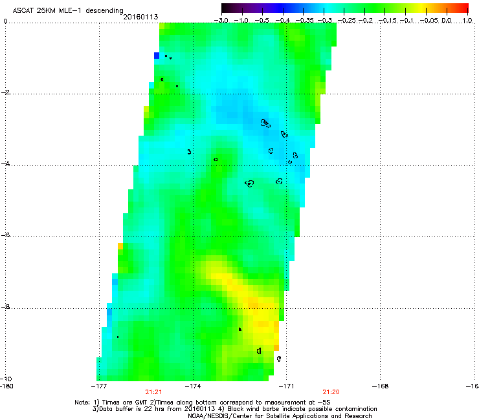Click the yellow section of the color bar

[x=420, y=8]
